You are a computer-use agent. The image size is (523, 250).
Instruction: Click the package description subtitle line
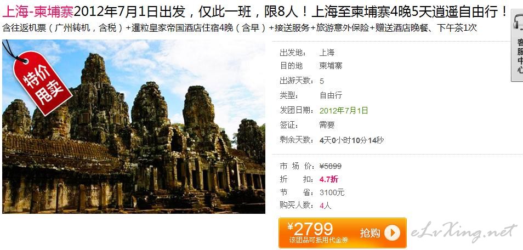pyautogui.click(x=240, y=28)
